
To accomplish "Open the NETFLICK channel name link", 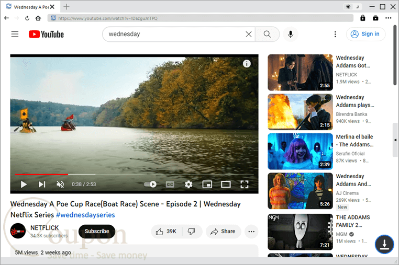I will click(45, 228).
